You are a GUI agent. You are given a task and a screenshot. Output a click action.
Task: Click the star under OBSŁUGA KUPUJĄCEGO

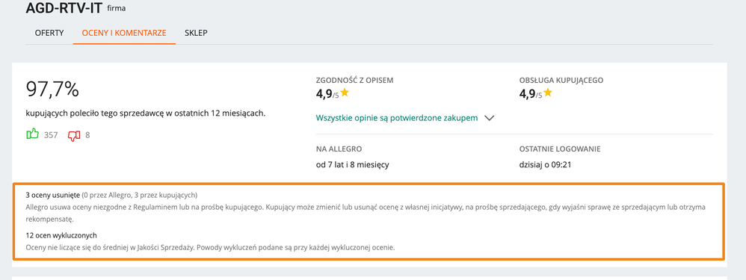click(548, 93)
